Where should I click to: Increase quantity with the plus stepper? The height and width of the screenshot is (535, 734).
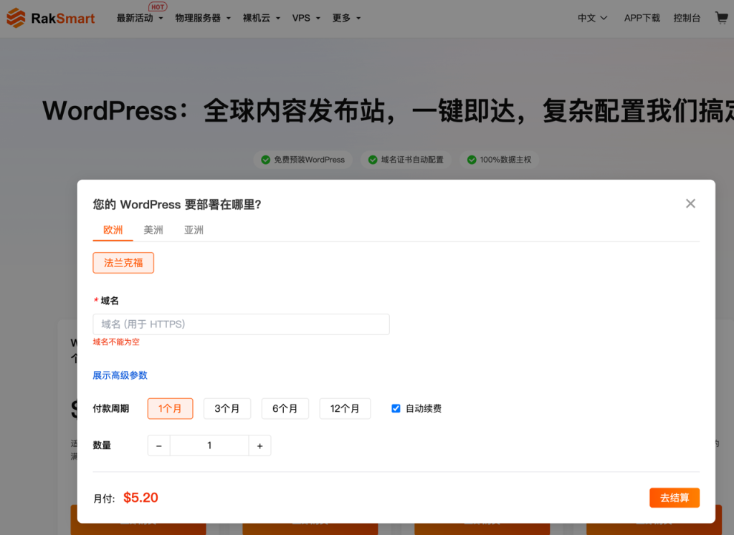259,445
